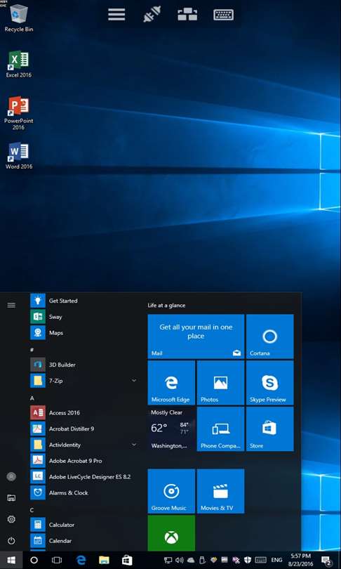This screenshot has width=341, height=569.
Task: Open the Cortana tile
Action: click(270, 336)
